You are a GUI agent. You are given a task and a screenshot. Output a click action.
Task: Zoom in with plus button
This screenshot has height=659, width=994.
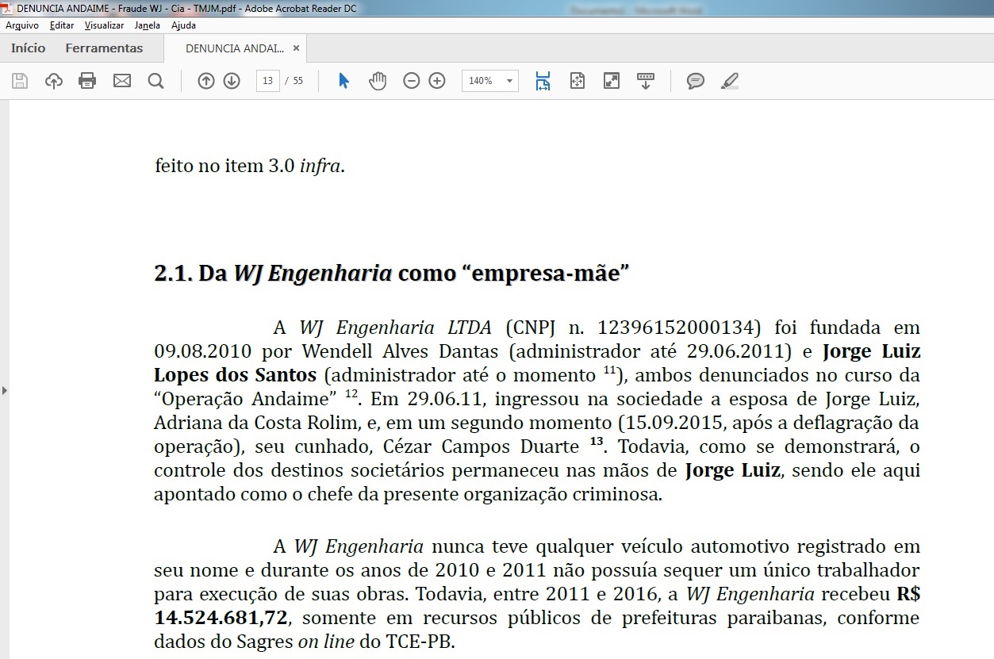click(x=437, y=81)
